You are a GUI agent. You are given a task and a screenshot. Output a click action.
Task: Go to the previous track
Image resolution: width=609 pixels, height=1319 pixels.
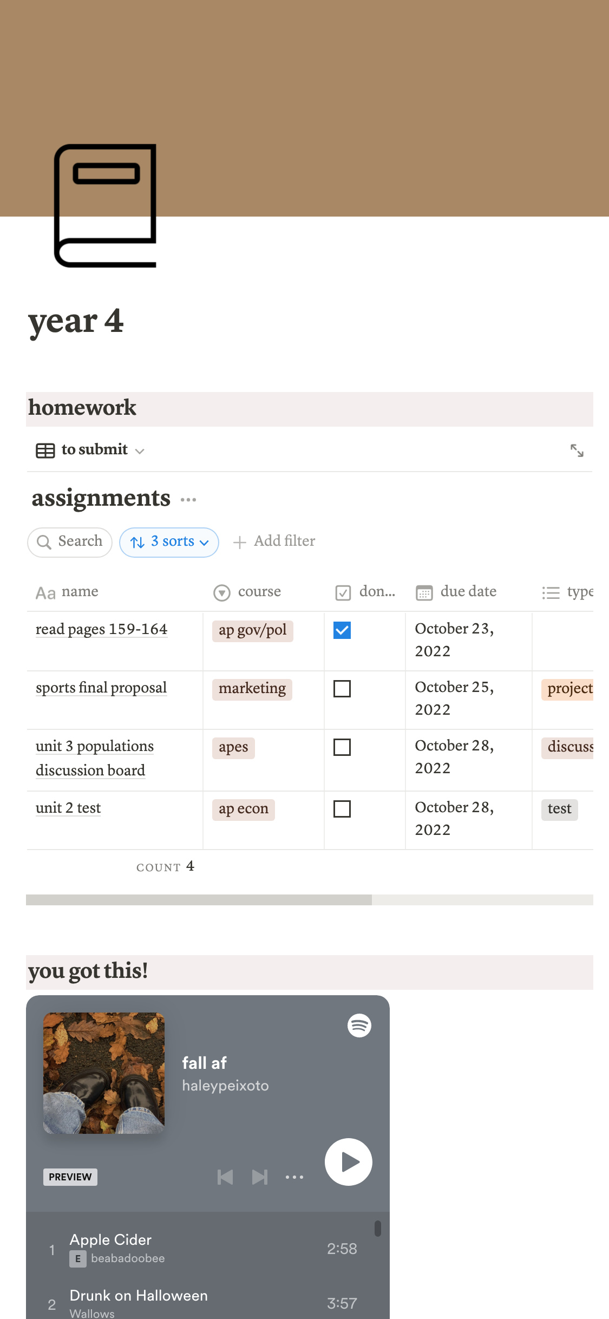225,1177
